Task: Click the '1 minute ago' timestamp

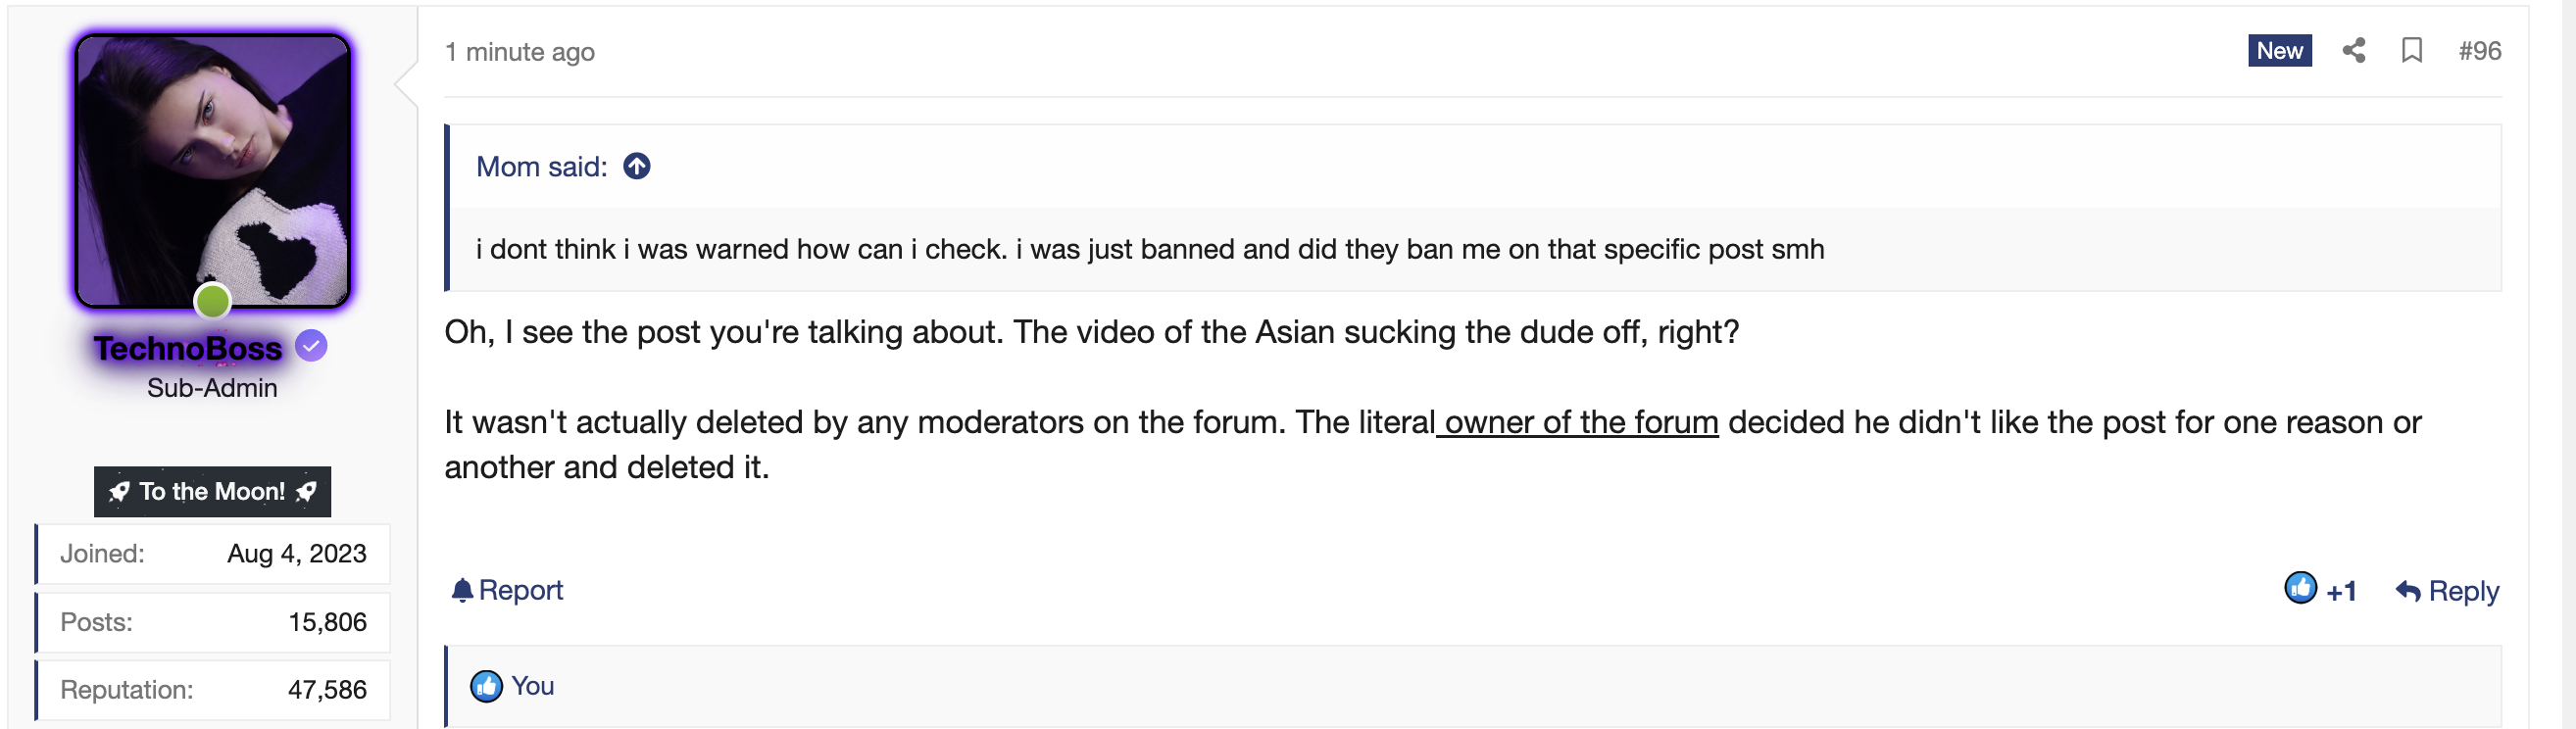Action: click(519, 52)
